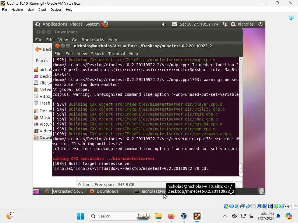
Task: Select File System in the Places sidebar
Action: pos(43,83)
